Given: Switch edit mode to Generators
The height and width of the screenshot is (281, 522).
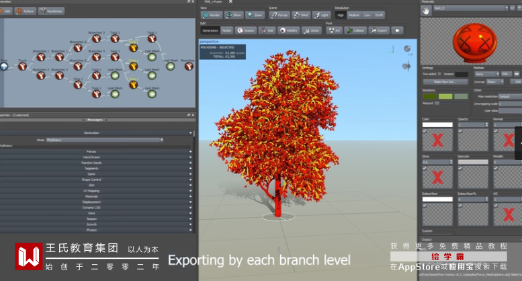Looking at the screenshot, I should [x=210, y=31].
